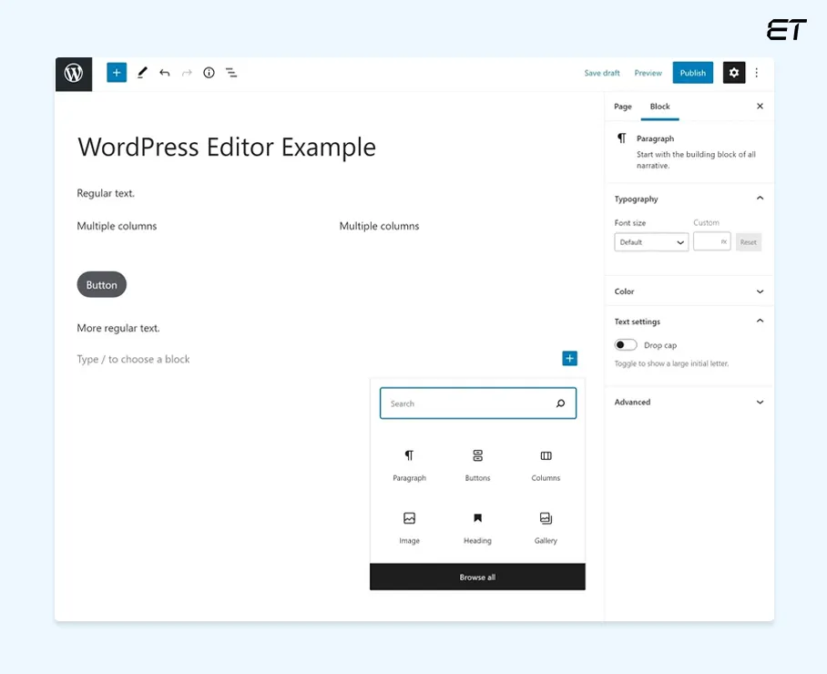
Task: Open the list view outline icon
Action: click(231, 73)
